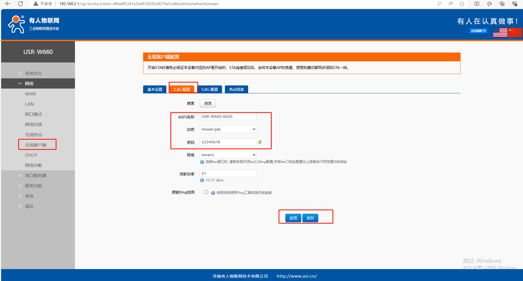This screenshot has width=523, height=281.
Task: Click the WIFI名称 input field
Action: point(228,117)
